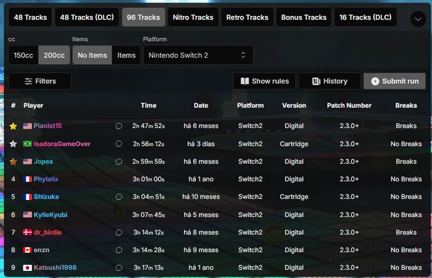Image resolution: width=432 pixels, height=278 pixels.
Task: Open the Retro Tracks tab
Action: [x=247, y=17]
